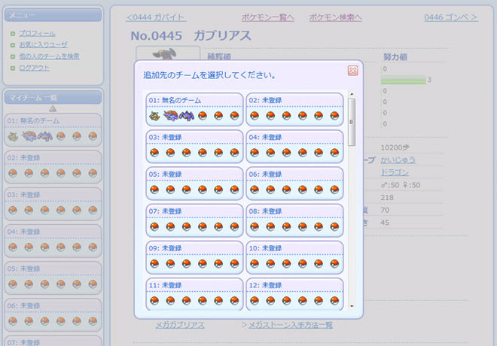Click first Pokémon sprite in sidebar team 01
The height and width of the screenshot is (346, 497).
click(13, 137)
